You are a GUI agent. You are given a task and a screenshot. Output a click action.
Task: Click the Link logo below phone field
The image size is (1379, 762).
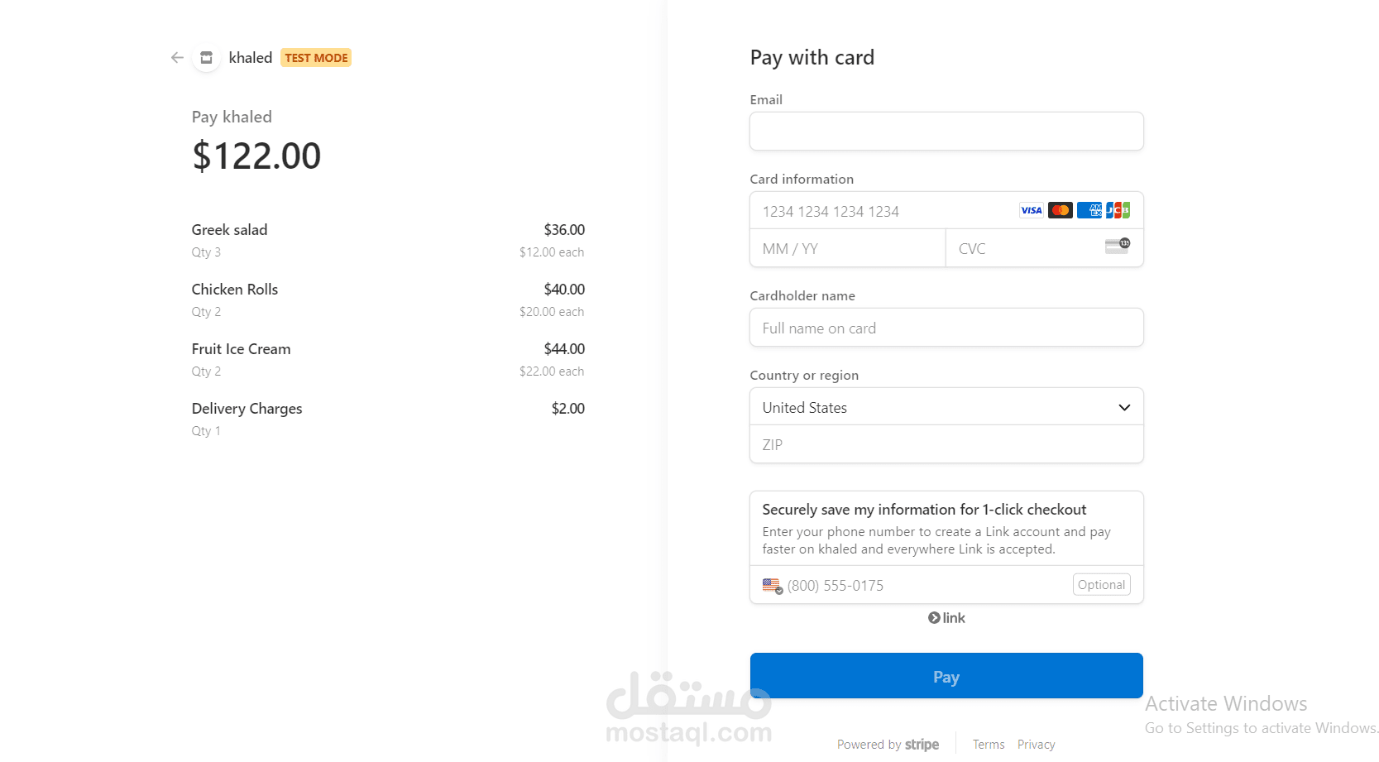(946, 618)
